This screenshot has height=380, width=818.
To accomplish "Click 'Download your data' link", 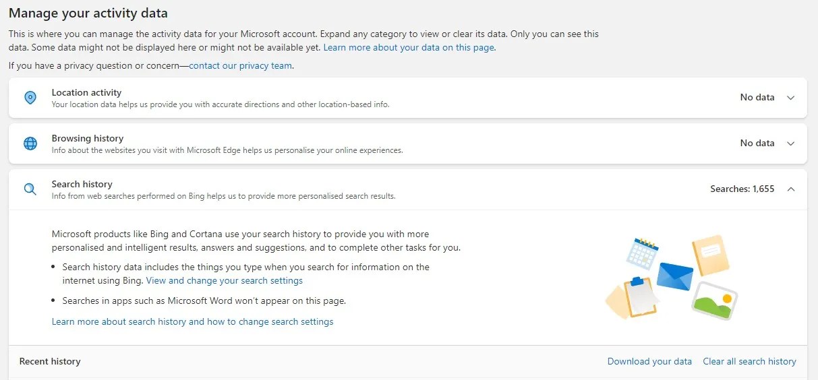I will point(649,362).
